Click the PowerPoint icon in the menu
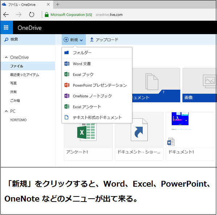The height and width of the screenshot is (215, 217). (x=67, y=85)
